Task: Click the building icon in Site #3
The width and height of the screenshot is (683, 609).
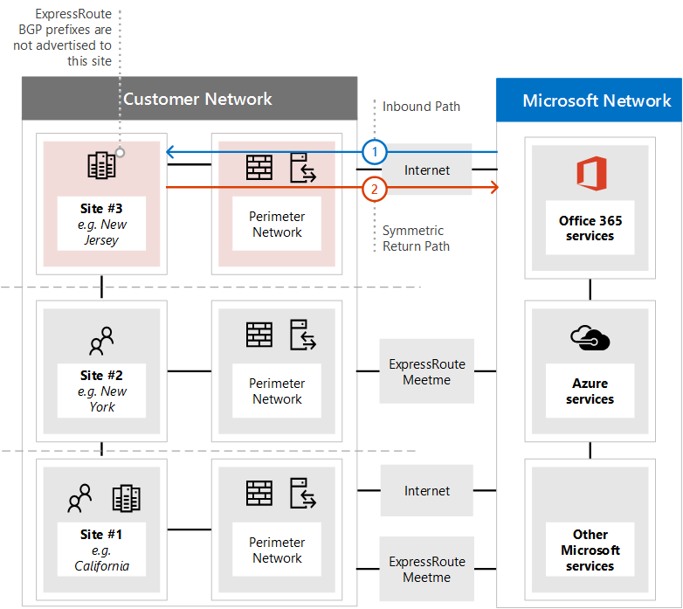Action: click(101, 165)
